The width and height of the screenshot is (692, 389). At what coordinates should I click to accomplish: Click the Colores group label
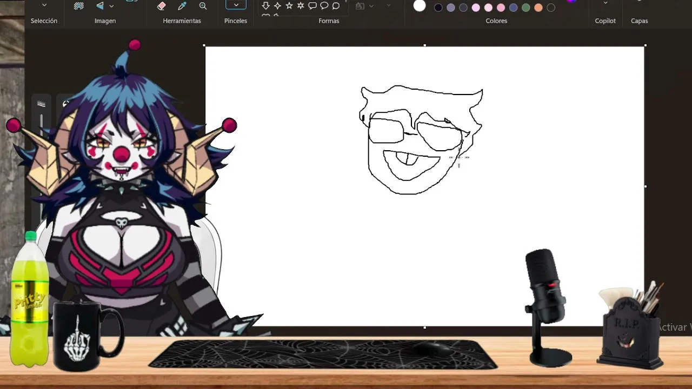[x=496, y=21]
